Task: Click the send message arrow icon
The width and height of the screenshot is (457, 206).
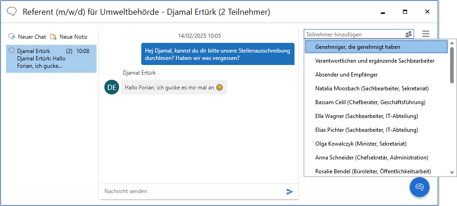Action: [290, 191]
